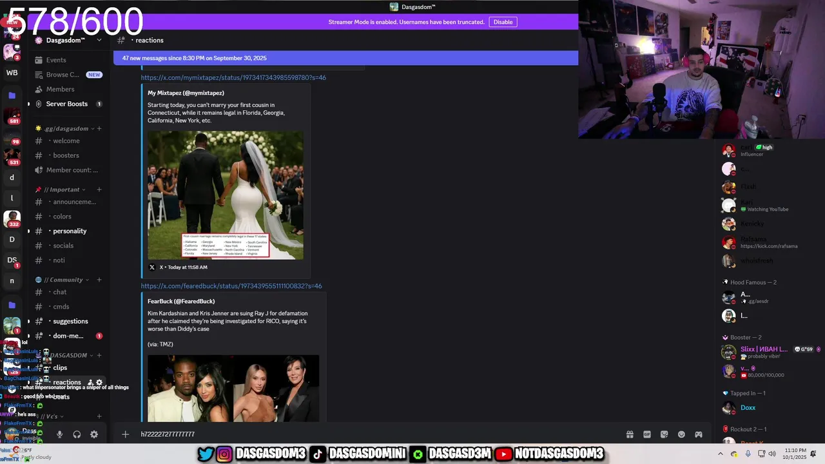
Task: Add channel to Important category
Action: point(99,189)
